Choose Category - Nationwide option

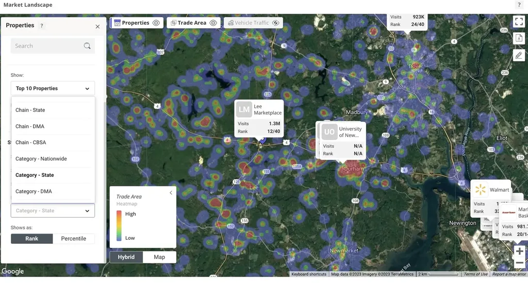pos(41,159)
